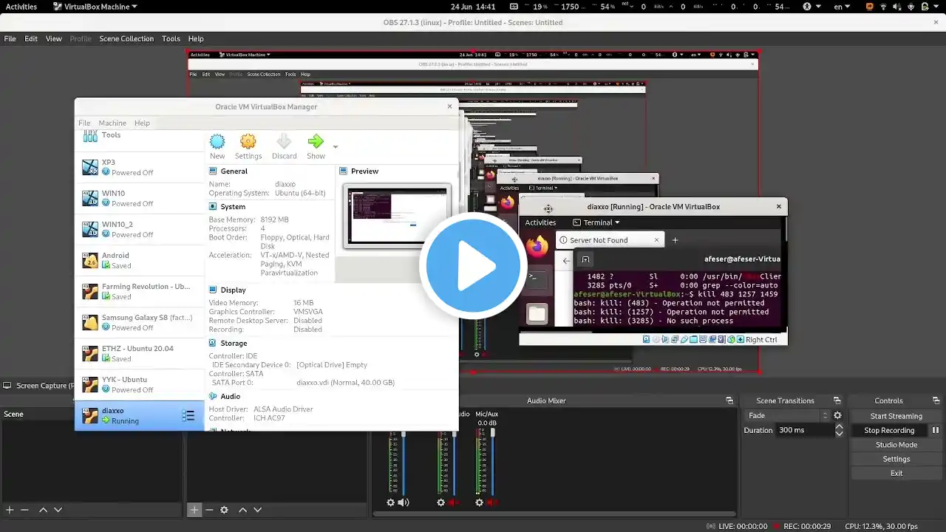The height and width of the screenshot is (532, 946).
Task: Click Stop Recording button
Action: [x=889, y=430]
